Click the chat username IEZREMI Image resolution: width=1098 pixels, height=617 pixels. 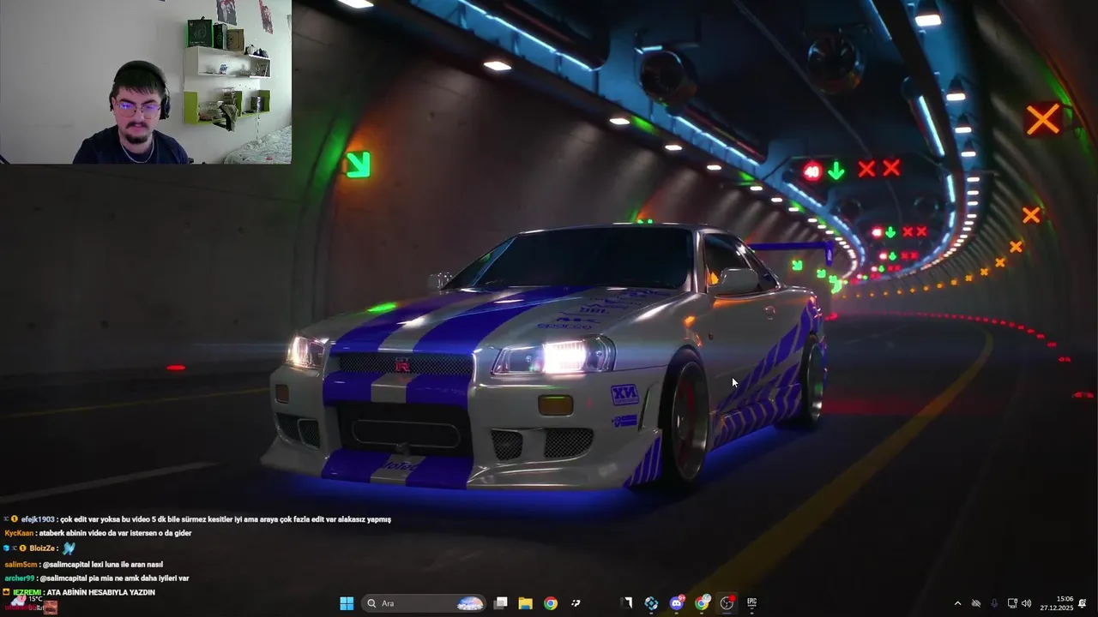click(27, 592)
